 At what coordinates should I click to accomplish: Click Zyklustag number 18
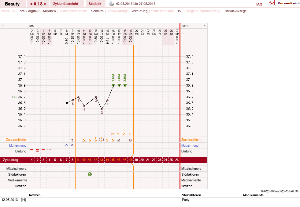pos(130,160)
